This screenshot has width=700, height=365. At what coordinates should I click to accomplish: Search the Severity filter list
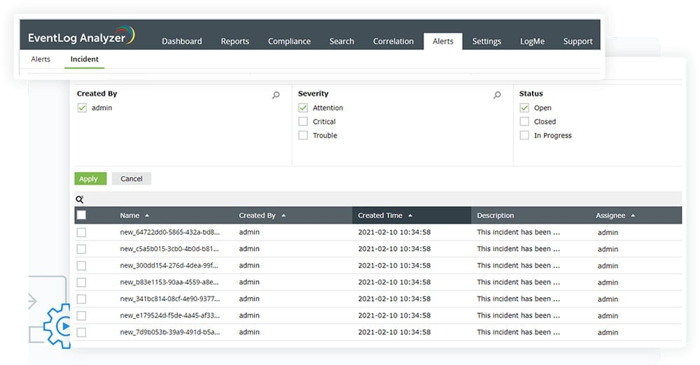pyautogui.click(x=497, y=94)
